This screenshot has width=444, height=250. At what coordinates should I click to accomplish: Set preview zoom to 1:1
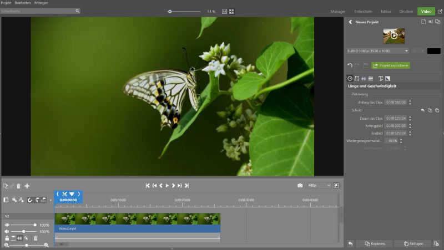224,11
